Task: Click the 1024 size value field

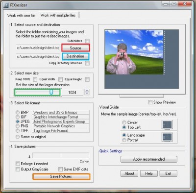Action: tap(73, 93)
